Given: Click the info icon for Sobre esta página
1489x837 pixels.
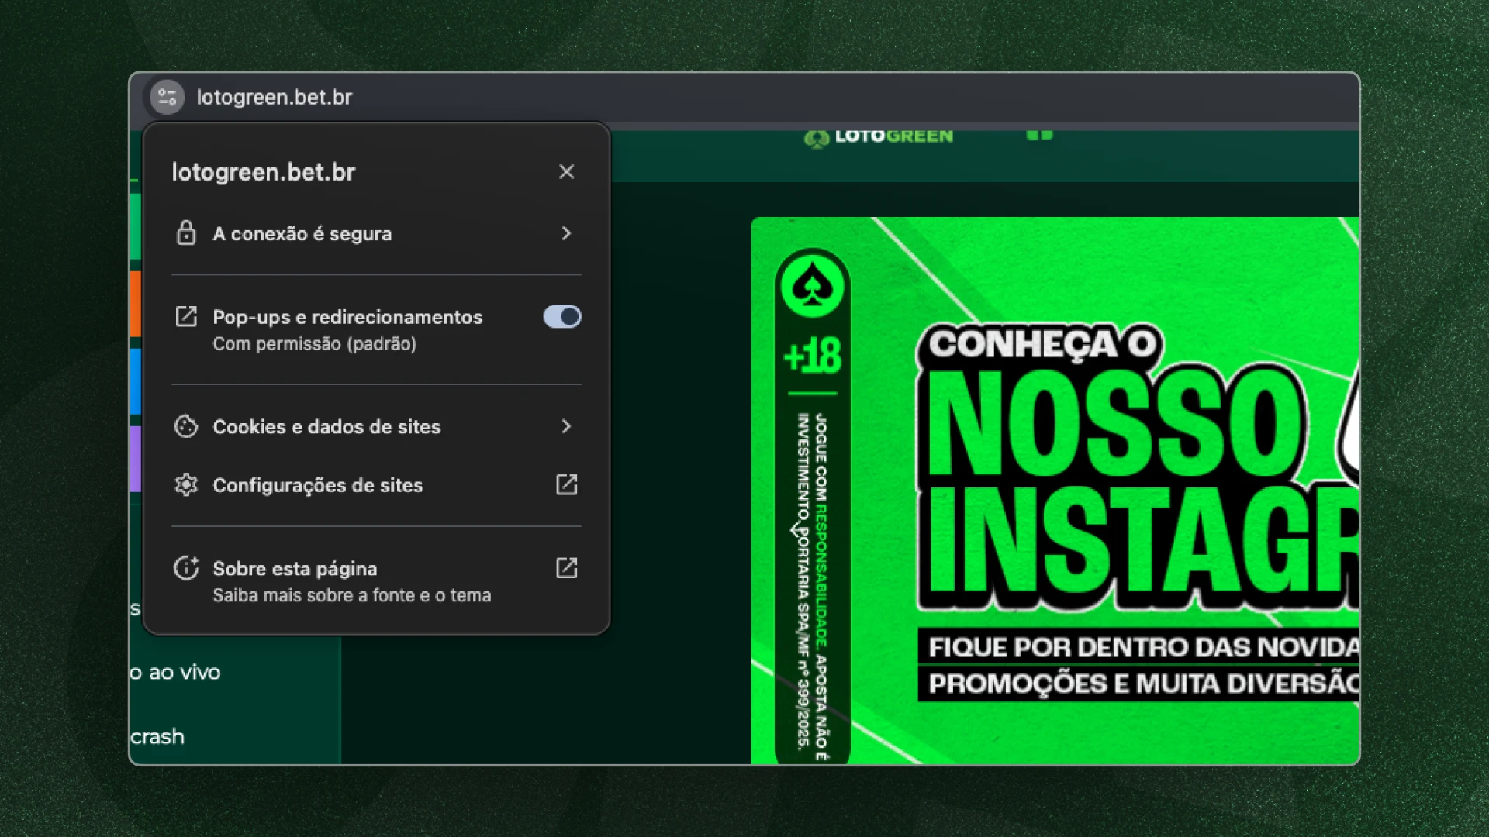Looking at the screenshot, I should pyautogui.click(x=186, y=568).
